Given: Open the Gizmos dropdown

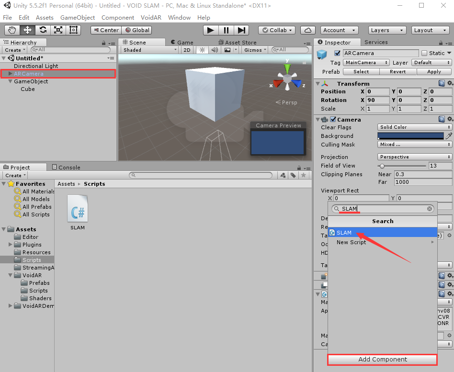Looking at the screenshot, I should pos(255,50).
